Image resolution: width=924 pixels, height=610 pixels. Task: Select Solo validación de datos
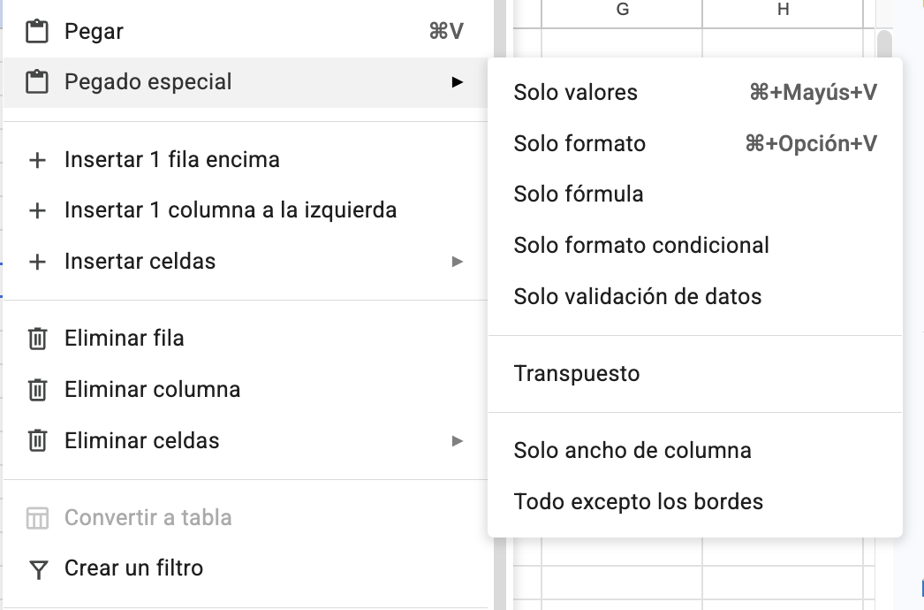pos(637,296)
